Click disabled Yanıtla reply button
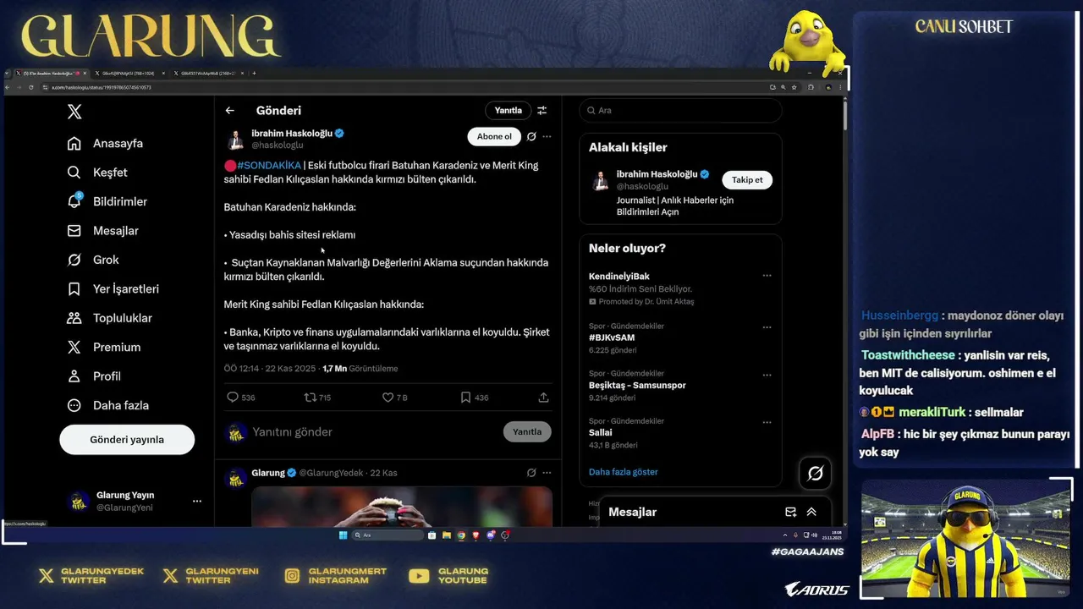The width and height of the screenshot is (1083, 609). tap(527, 432)
